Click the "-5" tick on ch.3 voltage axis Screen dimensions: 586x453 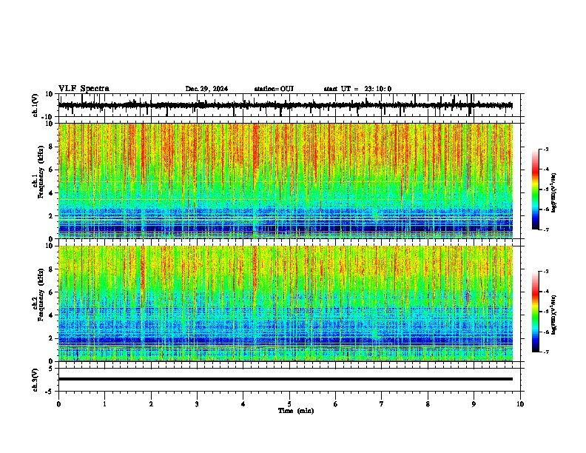(50, 392)
